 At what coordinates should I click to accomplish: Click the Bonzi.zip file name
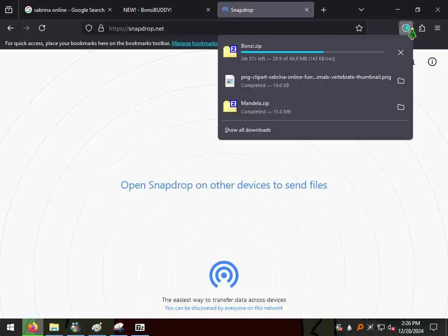(251, 46)
